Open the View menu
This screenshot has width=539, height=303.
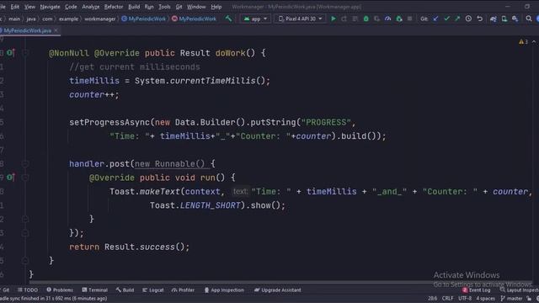[x=29, y=7]
